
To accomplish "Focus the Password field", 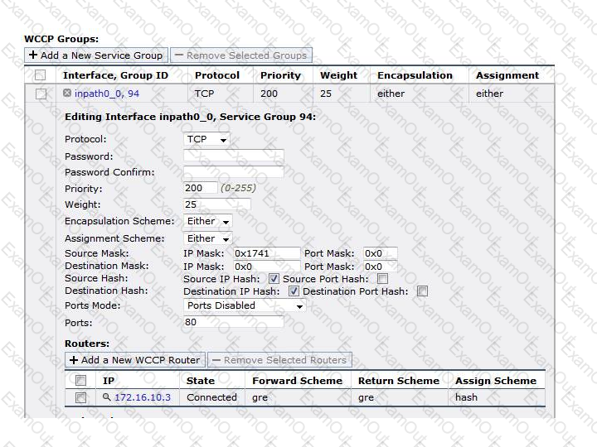I will (x=234, y=156).
